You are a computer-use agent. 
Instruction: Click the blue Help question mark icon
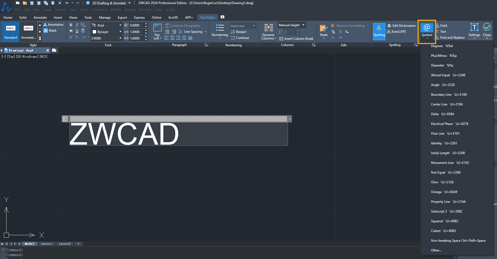[88, 3]
